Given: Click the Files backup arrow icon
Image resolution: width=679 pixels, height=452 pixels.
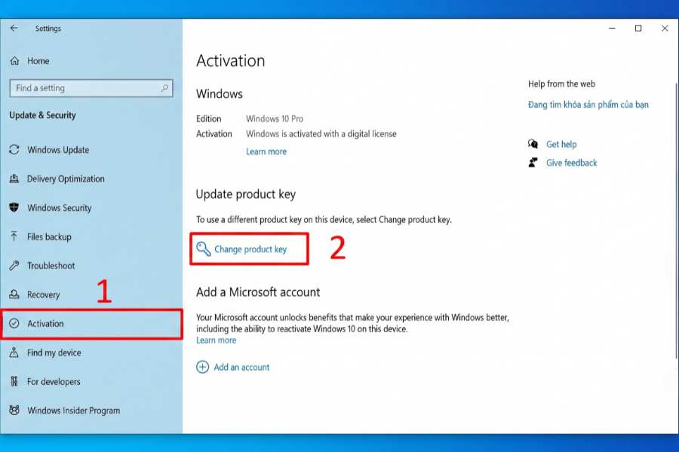Looking at the screenshot, I should point(14,237).
